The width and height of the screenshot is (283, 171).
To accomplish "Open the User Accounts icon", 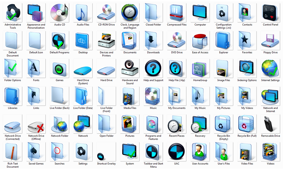I will tap(200, 152).
